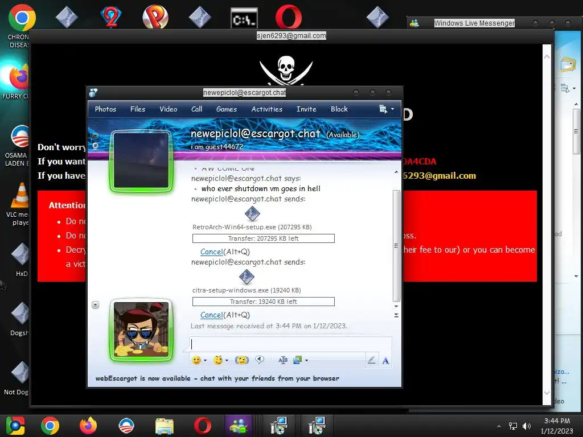Open the emoticon picker smiley icon
The width and height of the screenshot is (583, 437).
pyautogui.click(x=196, y=360)
